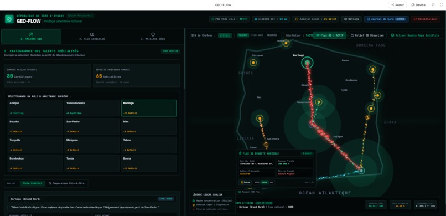Toggle the SIG de Chaleur VISIBLE switch

[x=225, y=35]
